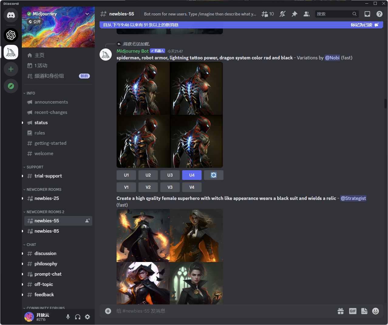Image resolution: width=388 pixels, height=325 pixels.
Task: Click U1 upscale button
Action: pyautogui.click(x=126, y=175)
